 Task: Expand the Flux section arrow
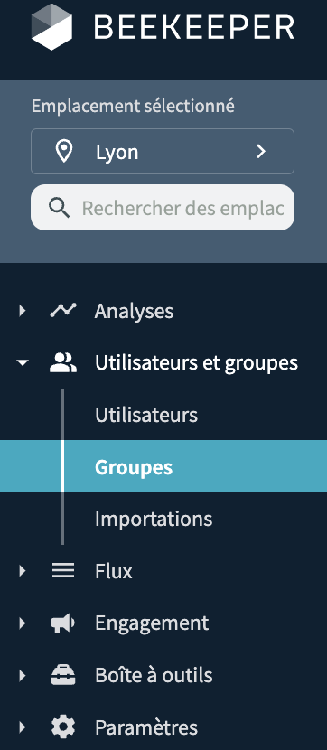click(22, 571)
